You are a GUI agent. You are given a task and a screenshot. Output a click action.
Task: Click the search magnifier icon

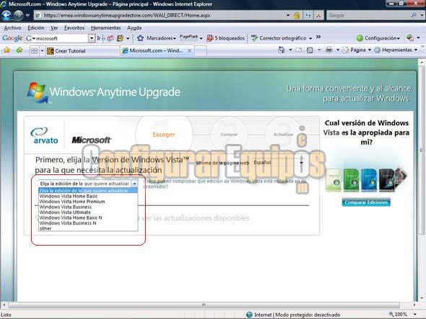pyautogui.click(x=414, y=15)
